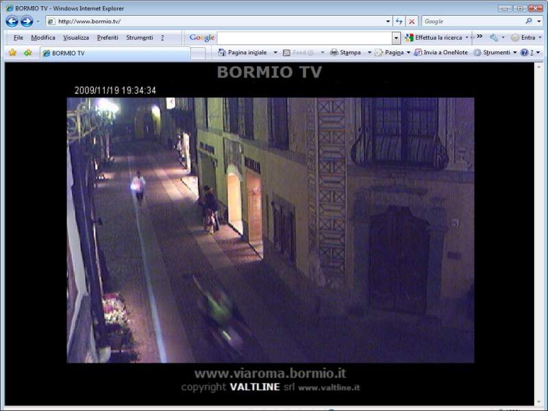Click the Entra sign-in button

(523, 38)
